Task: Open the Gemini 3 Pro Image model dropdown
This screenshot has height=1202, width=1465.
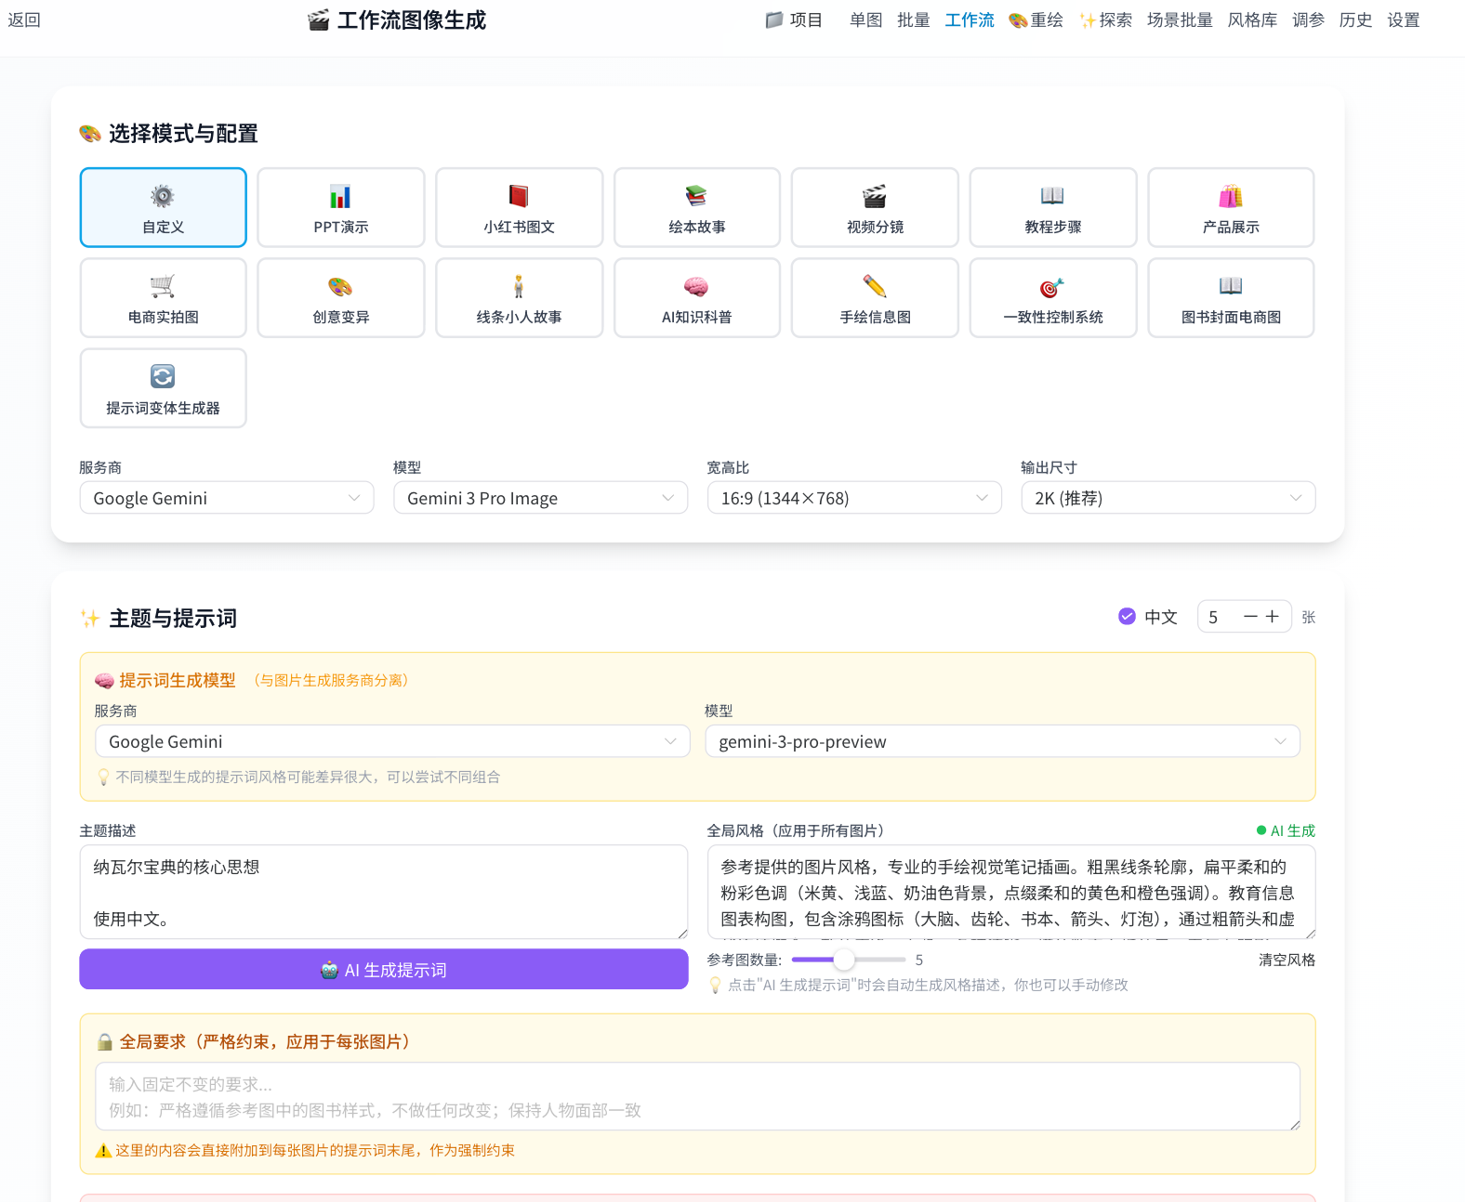Action: point(540,498)
